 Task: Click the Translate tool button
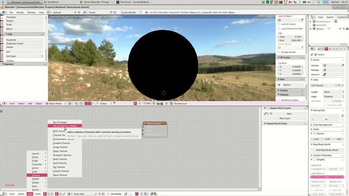pyautogui.click(x=24, y=17)
